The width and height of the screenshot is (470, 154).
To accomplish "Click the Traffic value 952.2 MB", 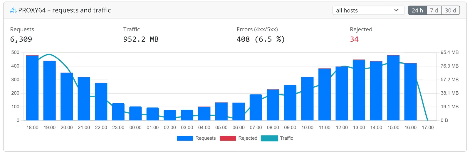I will (x=141, y=39).
